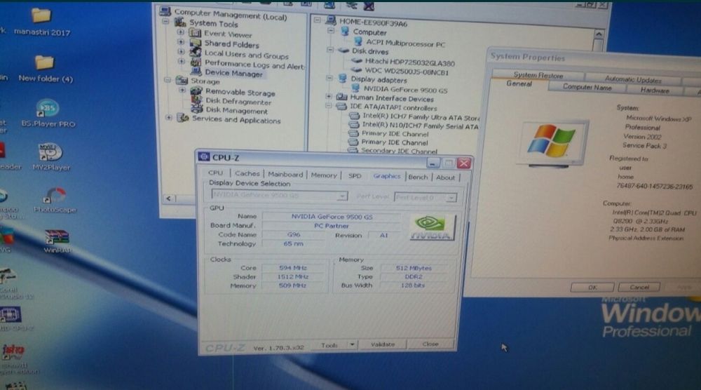Viewport: 701px width, 390px height.
Task: Click OK in System Properties
Action: (592, 287)
